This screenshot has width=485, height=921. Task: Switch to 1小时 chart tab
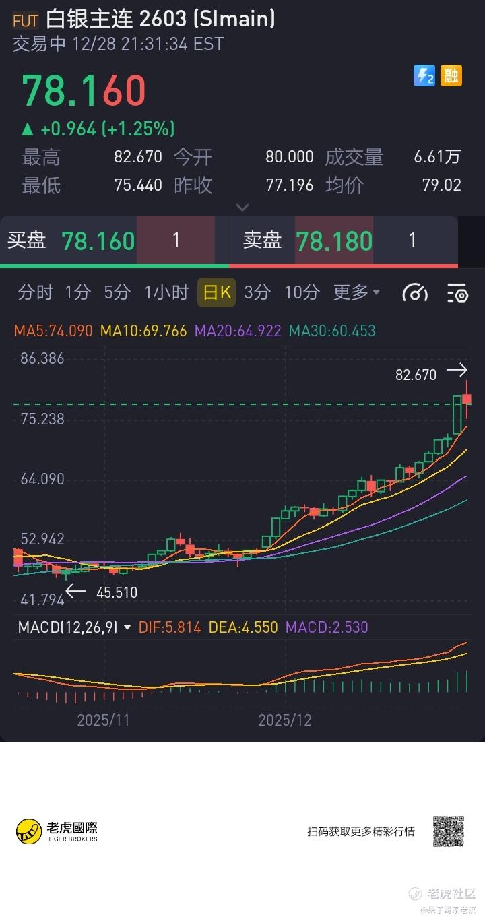[x=166, y=292]
